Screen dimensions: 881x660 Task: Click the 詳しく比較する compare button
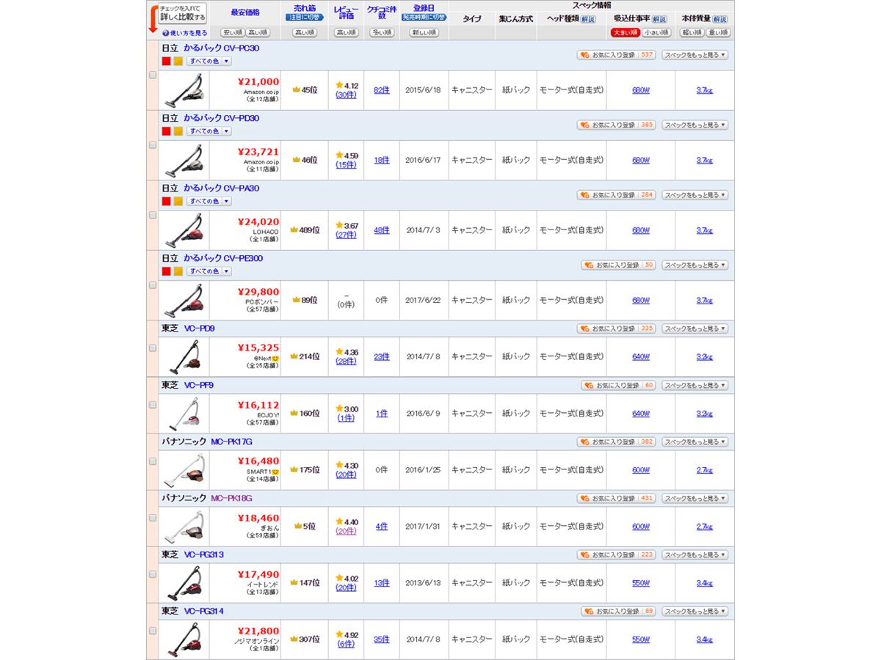click(182, 13)
